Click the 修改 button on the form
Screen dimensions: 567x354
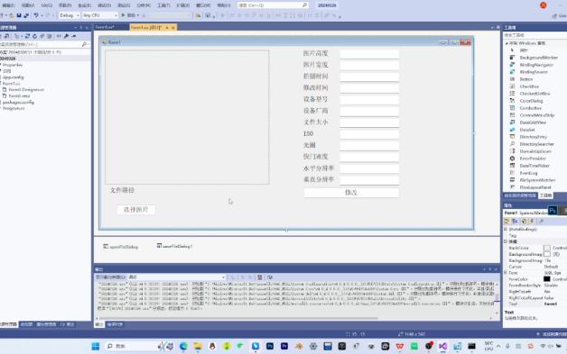click(x=351, y=193)
